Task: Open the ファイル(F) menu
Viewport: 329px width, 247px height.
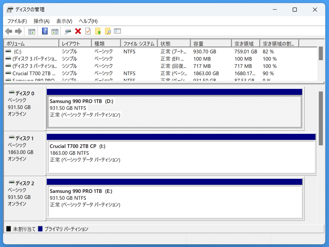Action: click(x=17, y=21)
